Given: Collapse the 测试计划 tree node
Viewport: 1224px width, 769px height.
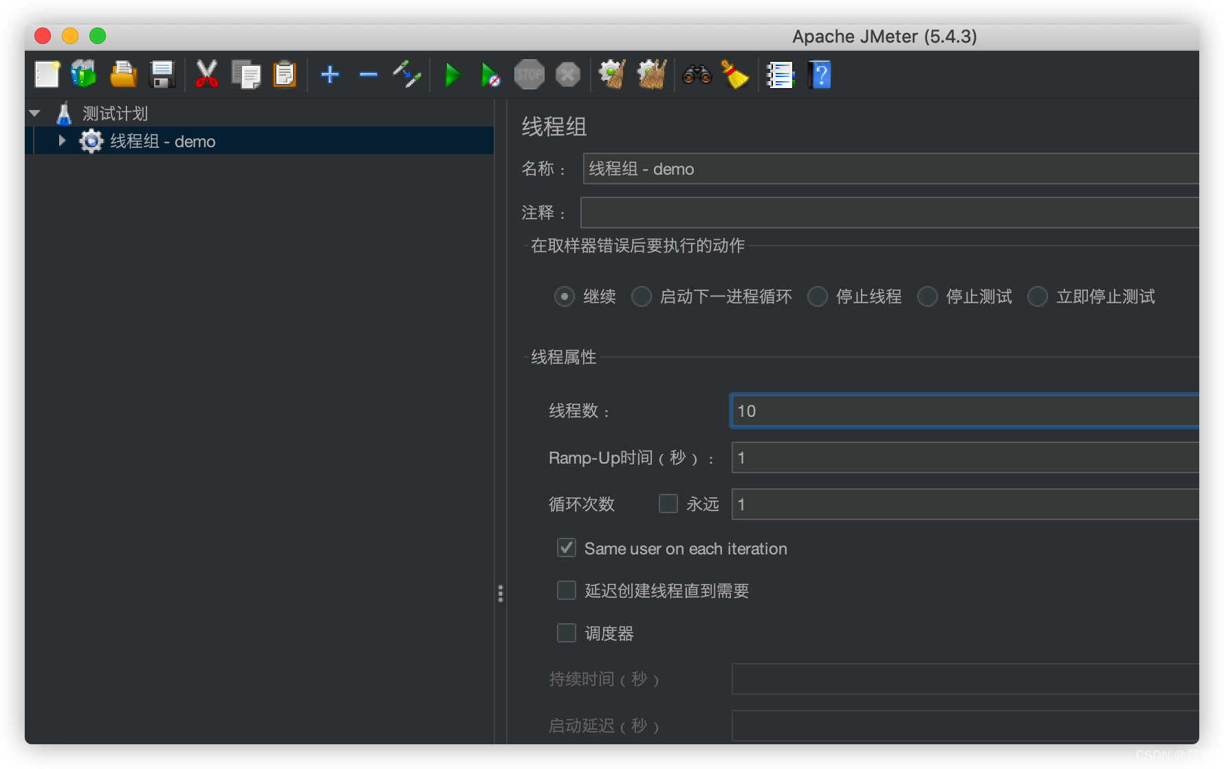Looking at the screenshot, I should pyautogui.click(x=35, y=113).
